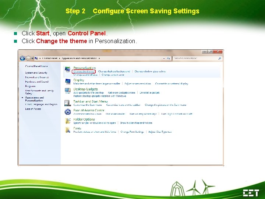
Task: Click Customize the Start menu
Action: 88,105
